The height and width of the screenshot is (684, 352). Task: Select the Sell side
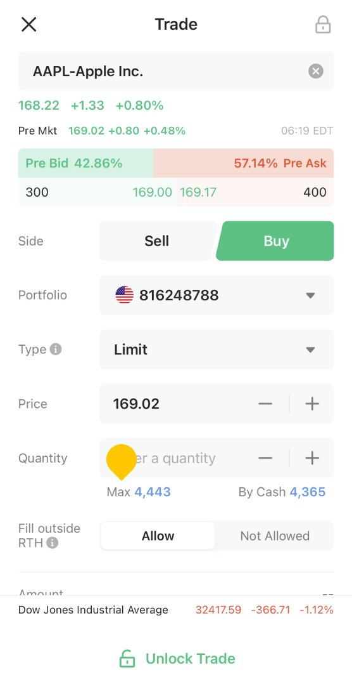tap(157, 241)
